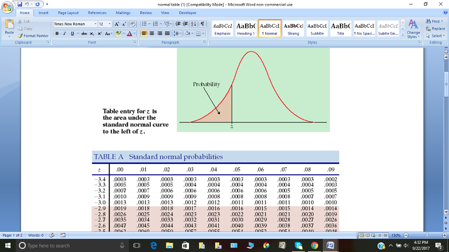Open the font size dropdown

[109, 24]
